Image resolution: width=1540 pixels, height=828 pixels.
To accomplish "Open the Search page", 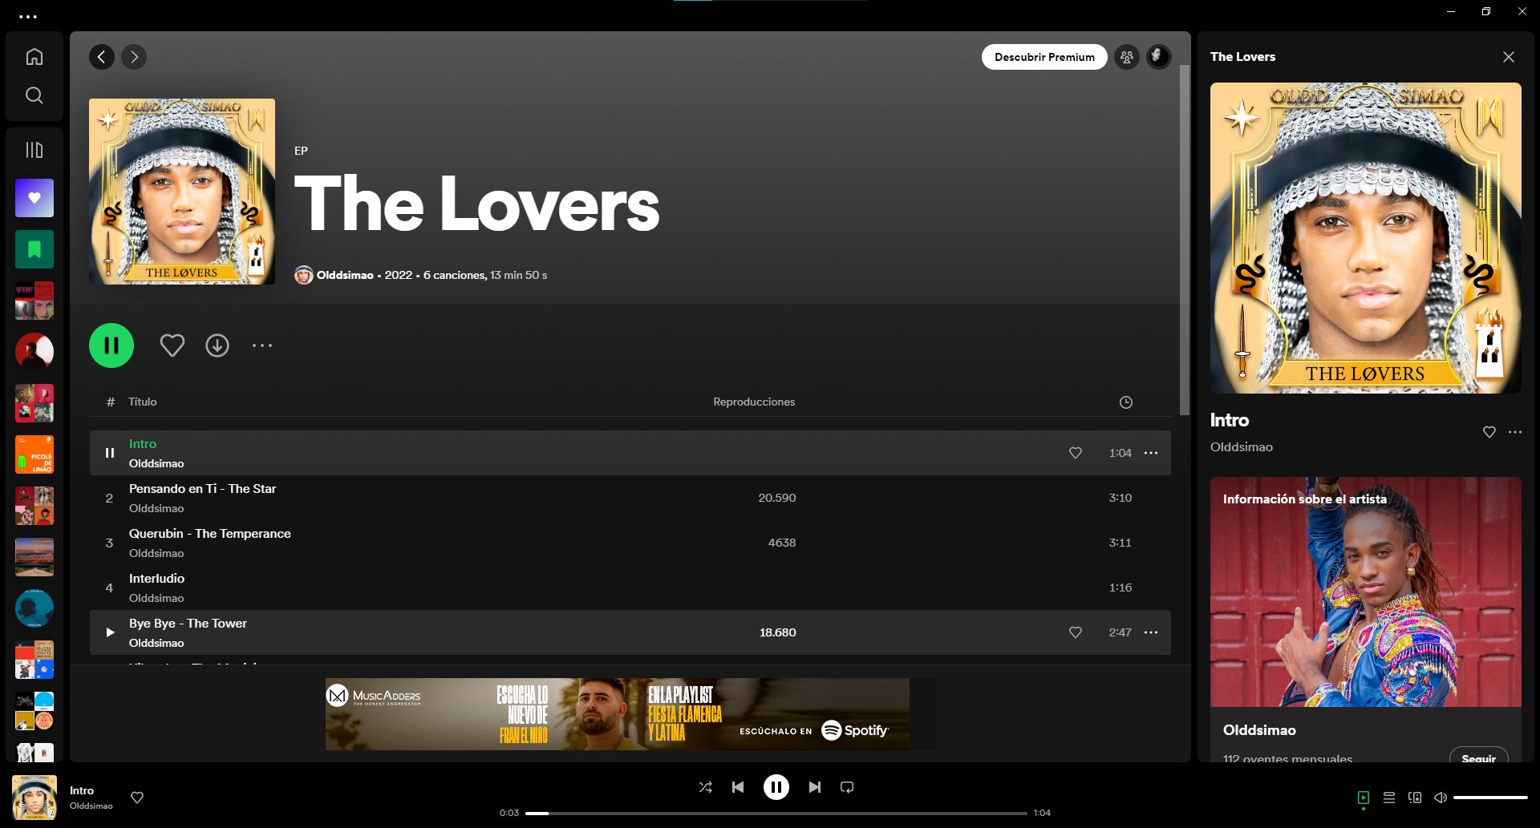I will (34, 95).
